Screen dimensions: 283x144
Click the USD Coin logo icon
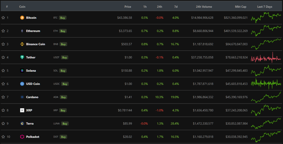(x=22, y=84)
